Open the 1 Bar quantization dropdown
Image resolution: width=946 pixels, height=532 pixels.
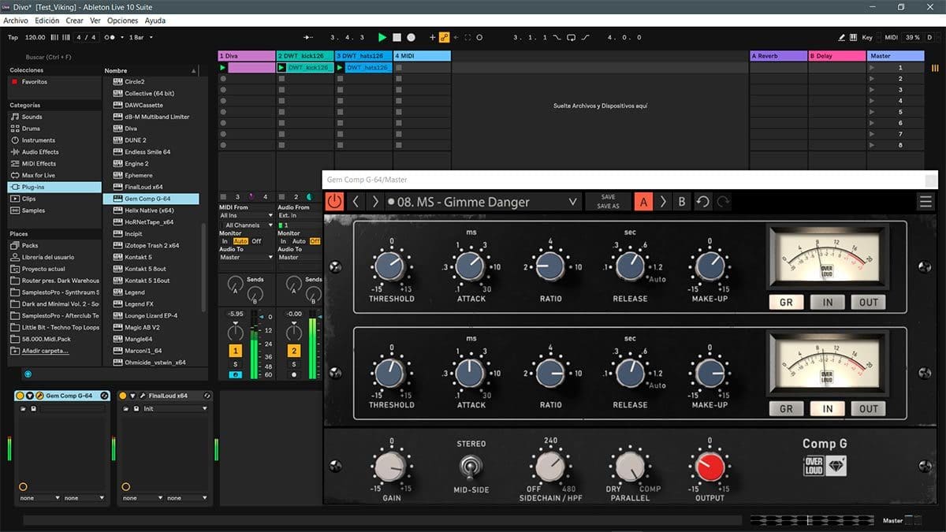[x=141, y=37]
